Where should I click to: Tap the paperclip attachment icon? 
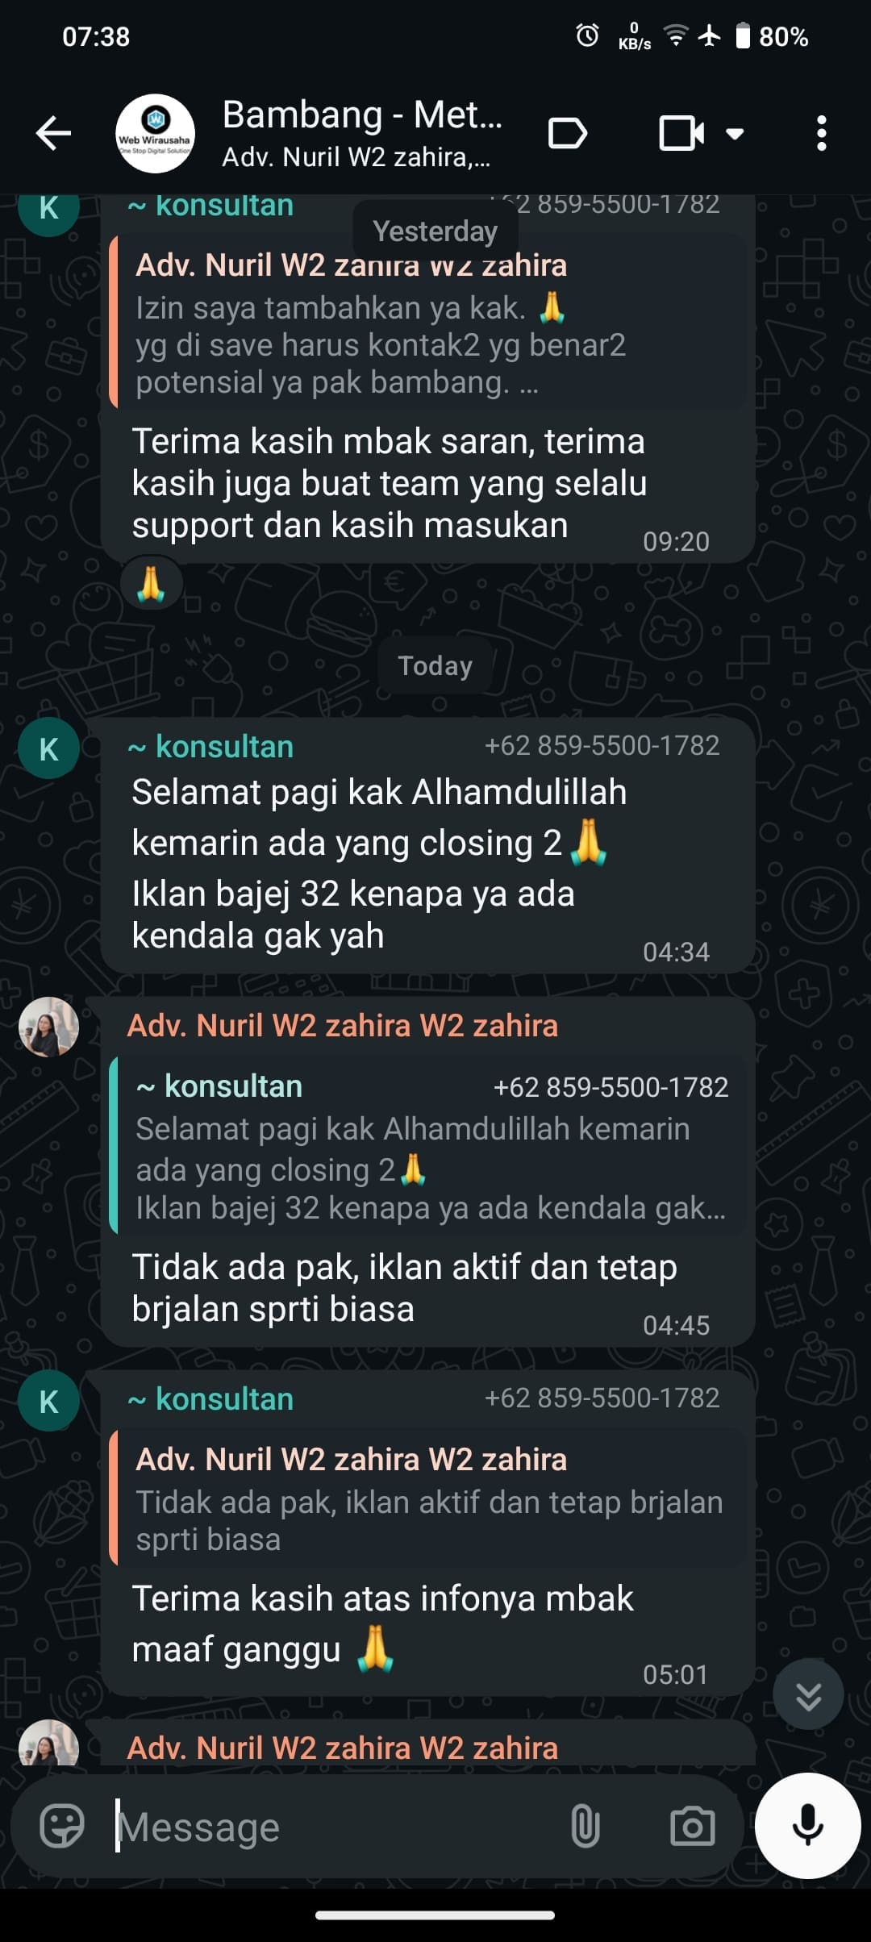(586, 1826)
